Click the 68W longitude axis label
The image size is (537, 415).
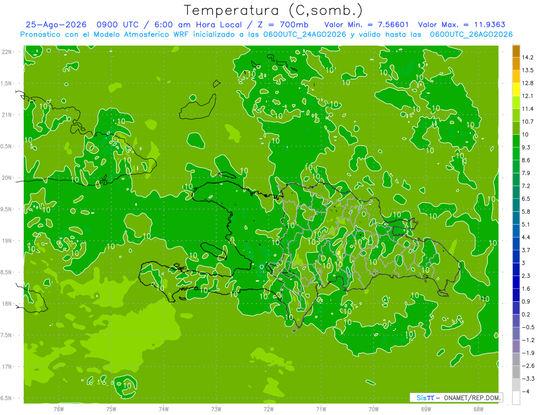tap(478, 409)
